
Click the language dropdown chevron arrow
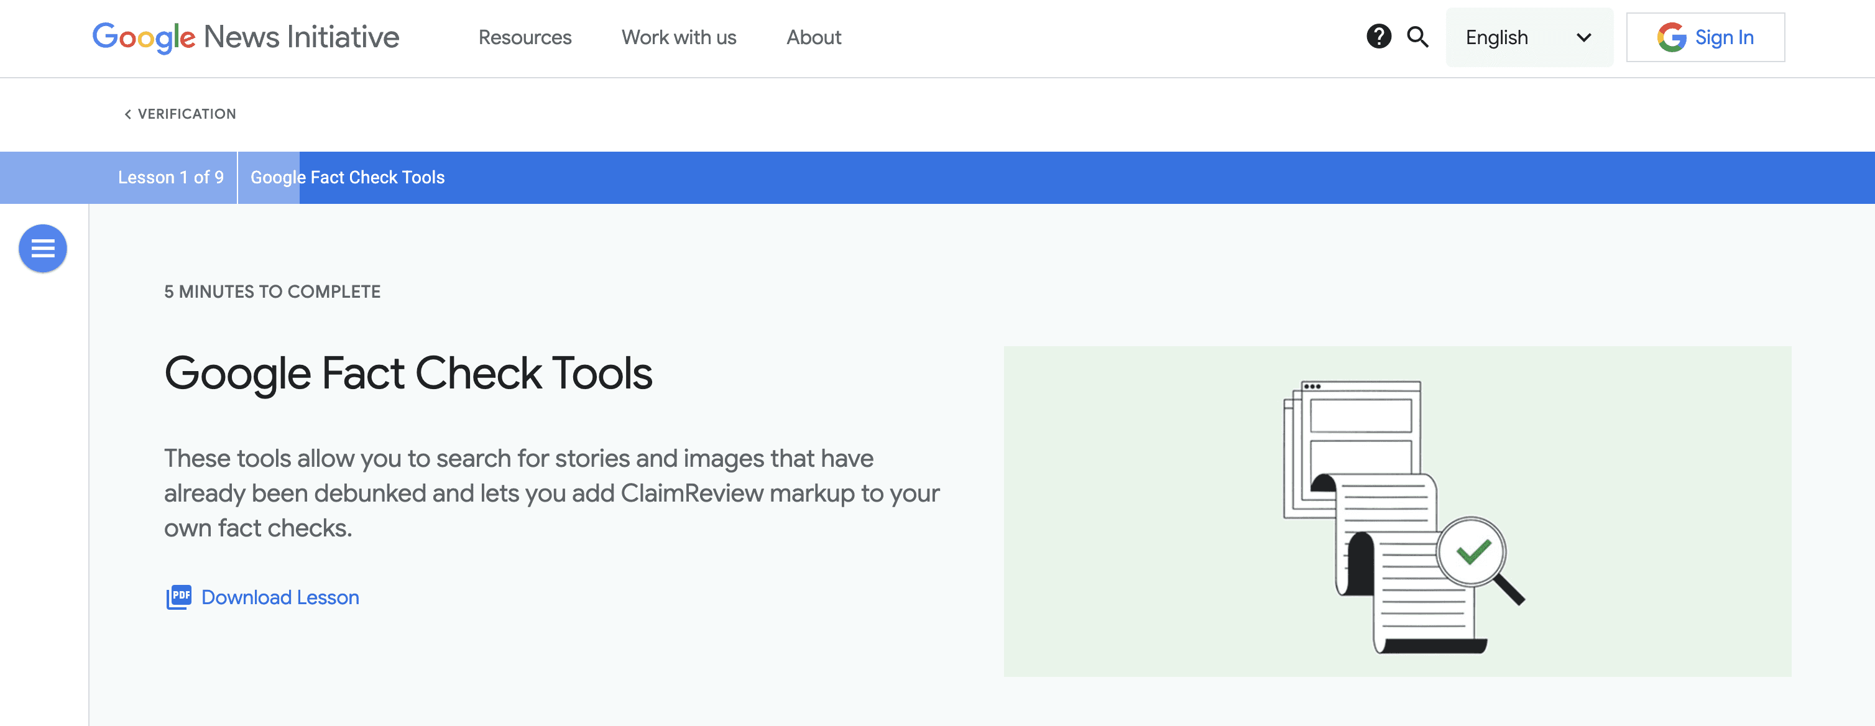[1583, 38]
